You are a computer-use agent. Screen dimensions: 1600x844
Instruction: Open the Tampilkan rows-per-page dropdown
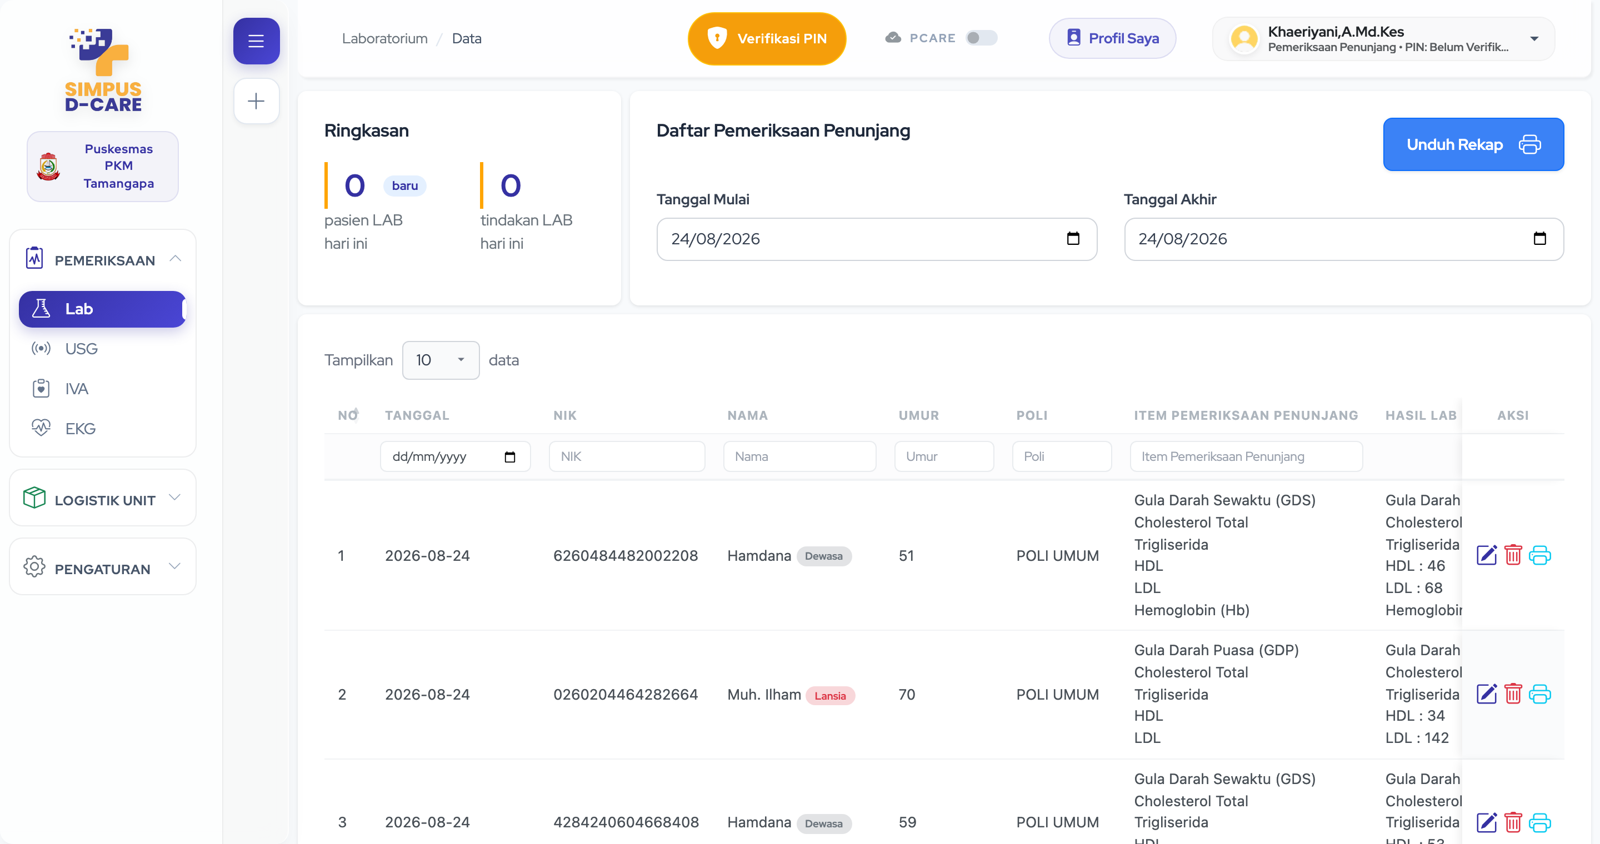(441, 360)
